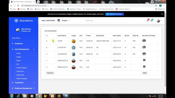Screen dimensions: 175x98
Task: Click the Check Pro Version button
Action: pyautogui.click(x=115, y=14)
